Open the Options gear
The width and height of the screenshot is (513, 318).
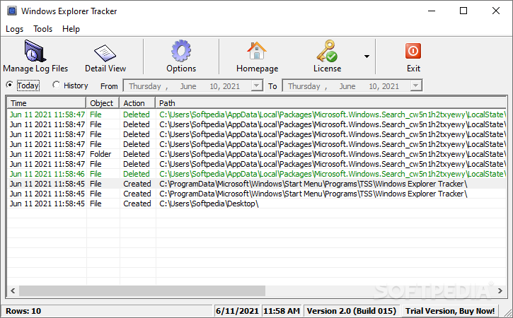click(181, 57)
